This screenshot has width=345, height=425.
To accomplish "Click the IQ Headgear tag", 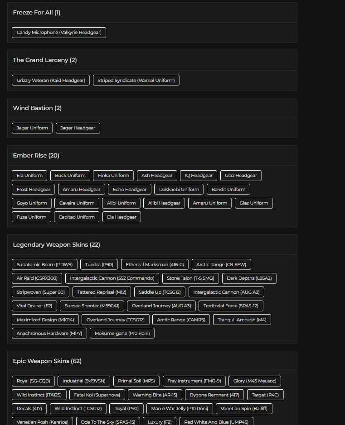I will coord(199,176).
